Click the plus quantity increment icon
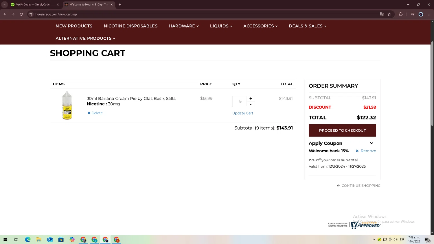The height and width of the screenshot is (244, 434). 251,99
